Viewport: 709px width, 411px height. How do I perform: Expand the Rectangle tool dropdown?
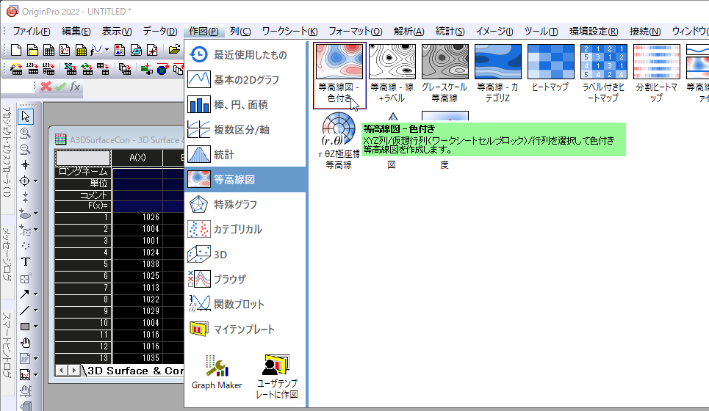coord(36,327)
